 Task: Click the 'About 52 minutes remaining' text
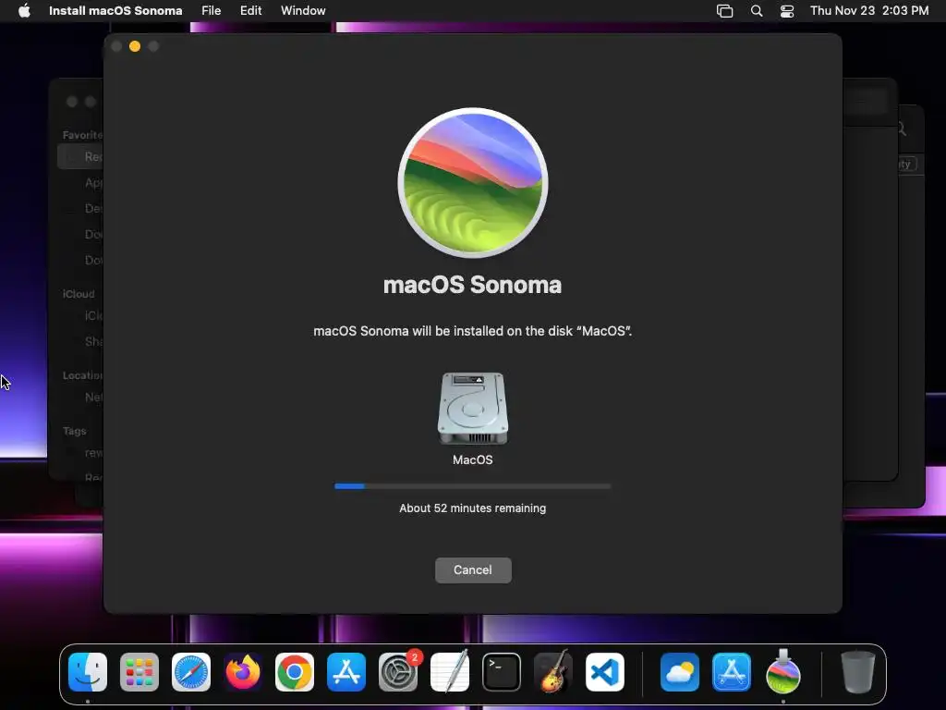click(x=472, y=508)
